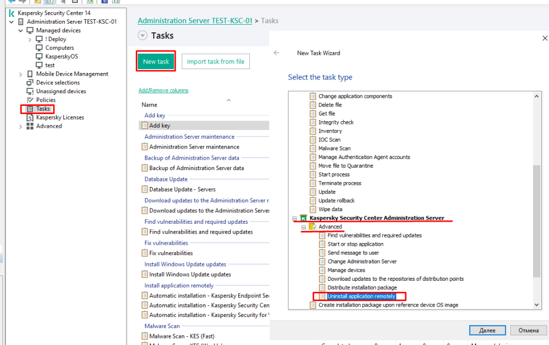
Task: Expand the Mobile Device Management node
Action: click(x=20, y=74)
